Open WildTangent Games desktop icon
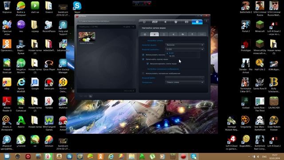 [x=49, y=124]
